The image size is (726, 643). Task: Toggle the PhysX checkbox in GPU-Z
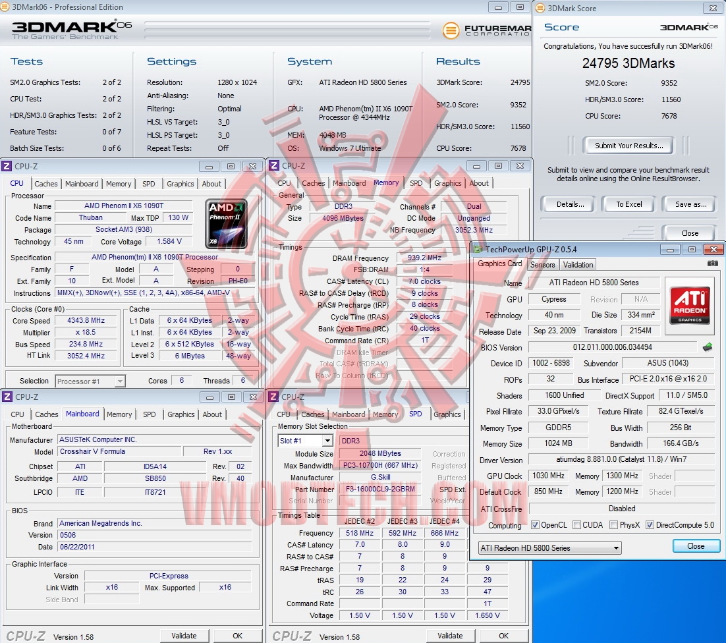point(613,525)
